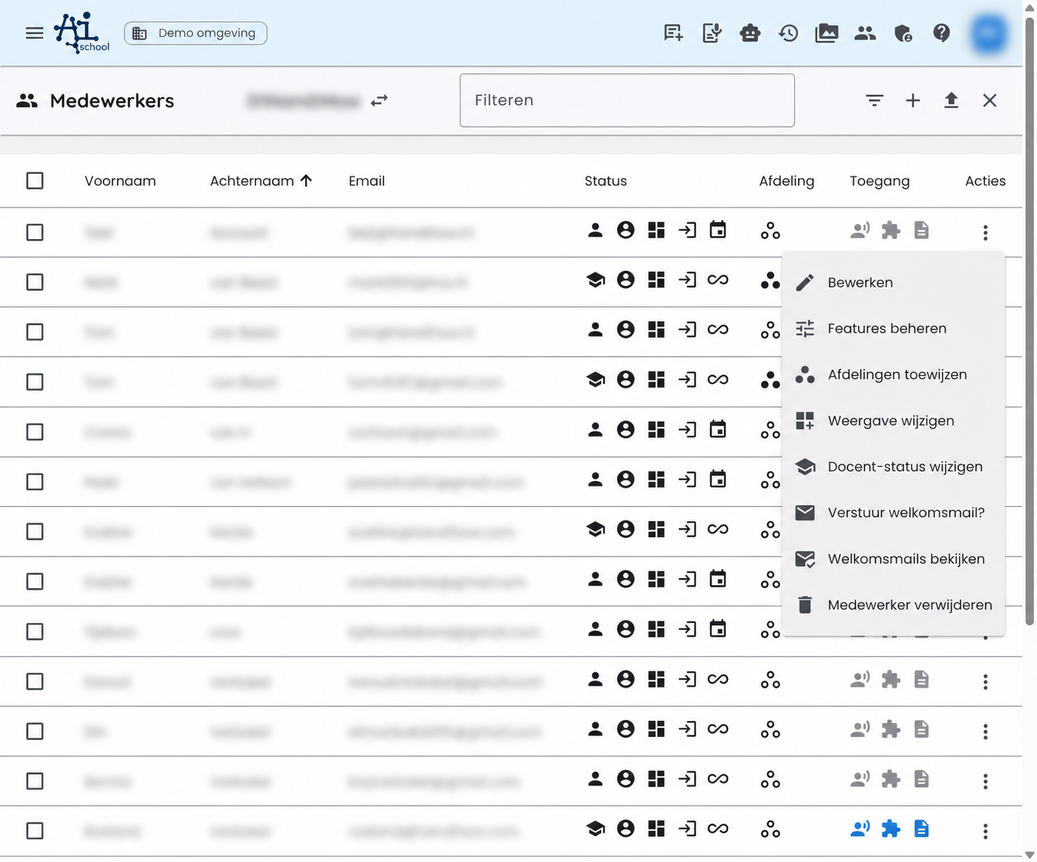Click blue voice access icon in last row
The height and width of the screenshot is (862, 1037).
(x=860, y=829)
